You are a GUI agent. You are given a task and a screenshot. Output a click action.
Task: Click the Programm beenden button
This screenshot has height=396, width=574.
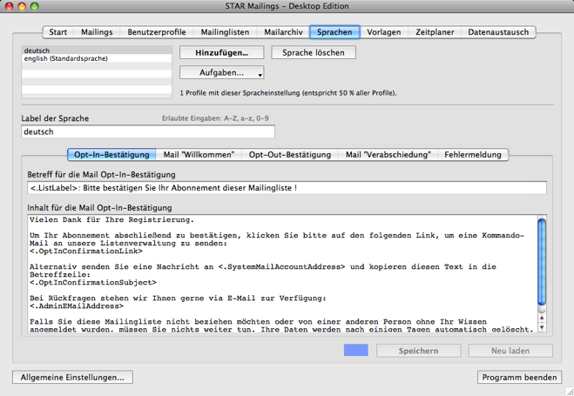point(519,378)
